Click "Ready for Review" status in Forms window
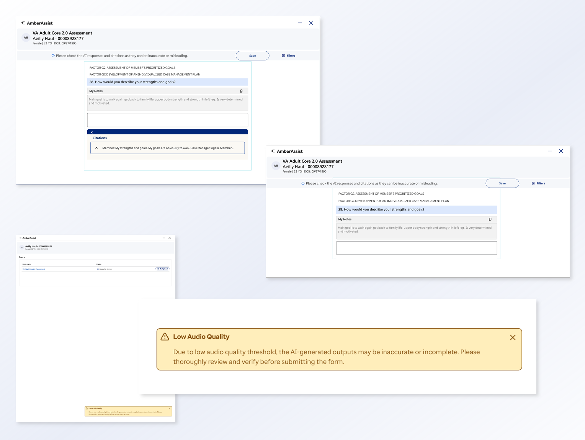Image resolution: width=585 pixels, height=440 pixels. [x=105, y=269]
